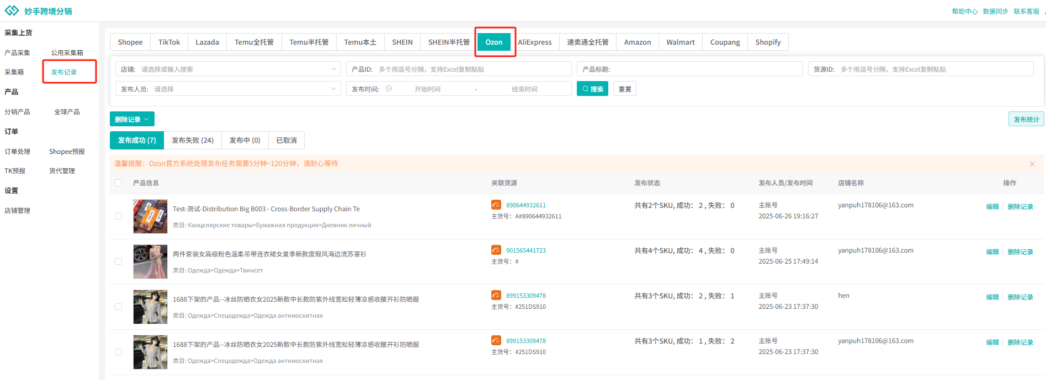This screenshot has height=380, width=1046.
Task: Click the 搜索 search button
Action: tap(592, 89)
